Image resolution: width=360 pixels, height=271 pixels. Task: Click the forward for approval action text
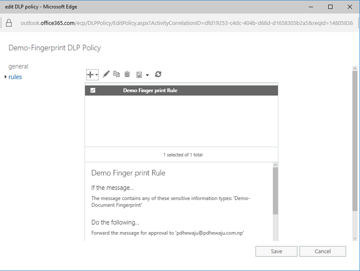(168, 233)
